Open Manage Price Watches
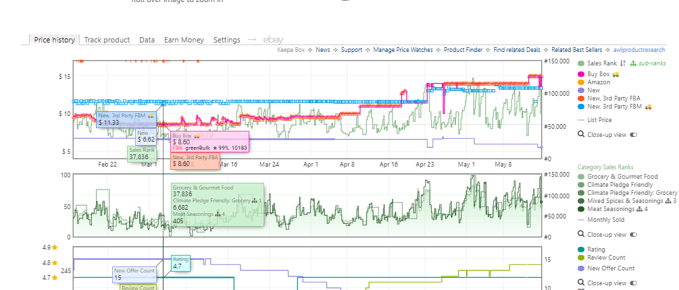679x290 pixels. tap(403, 50)
